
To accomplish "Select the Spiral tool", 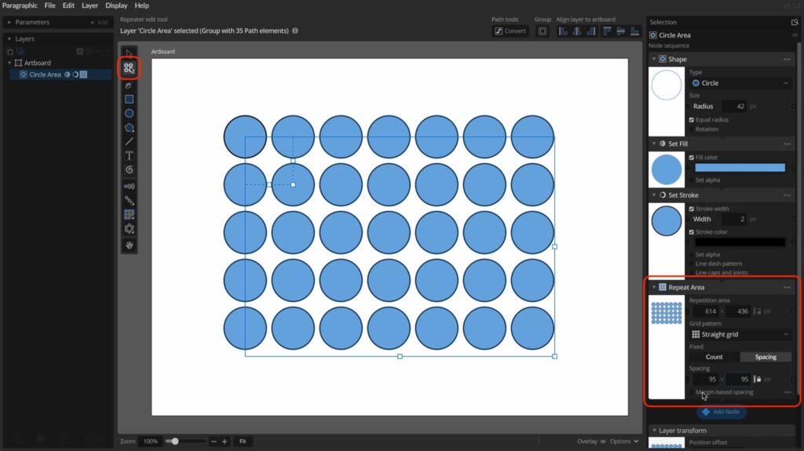I will click(129, 169).
